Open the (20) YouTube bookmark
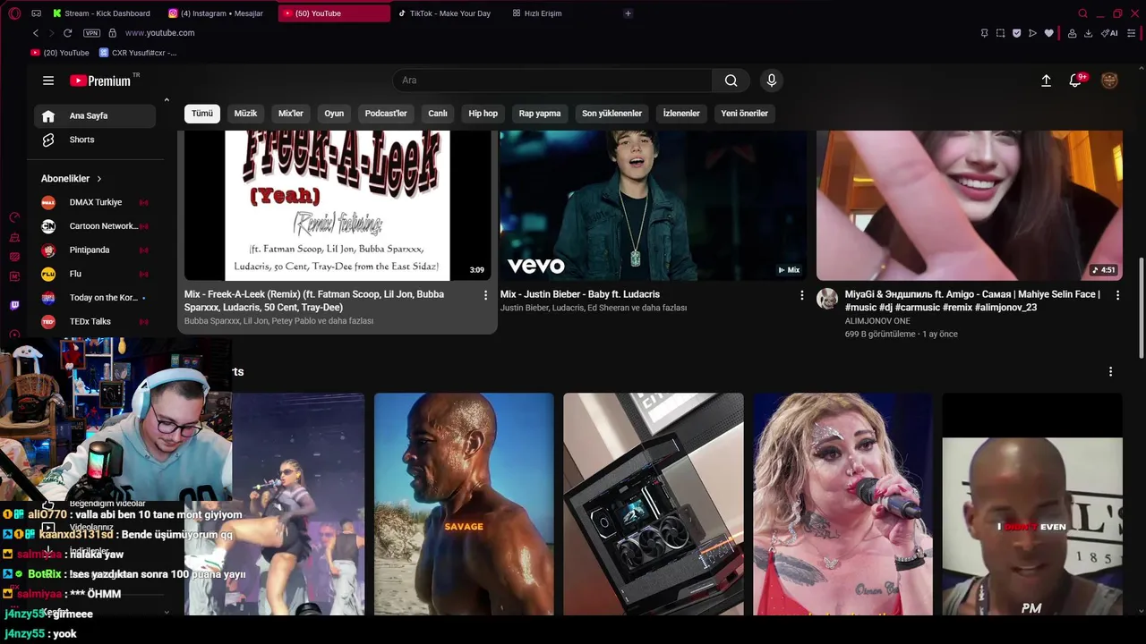This screenshot has width=1146, height=644. [60, 53]
